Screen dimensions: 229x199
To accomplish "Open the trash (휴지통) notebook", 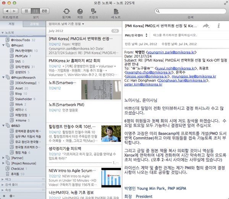I will (15, 174).
